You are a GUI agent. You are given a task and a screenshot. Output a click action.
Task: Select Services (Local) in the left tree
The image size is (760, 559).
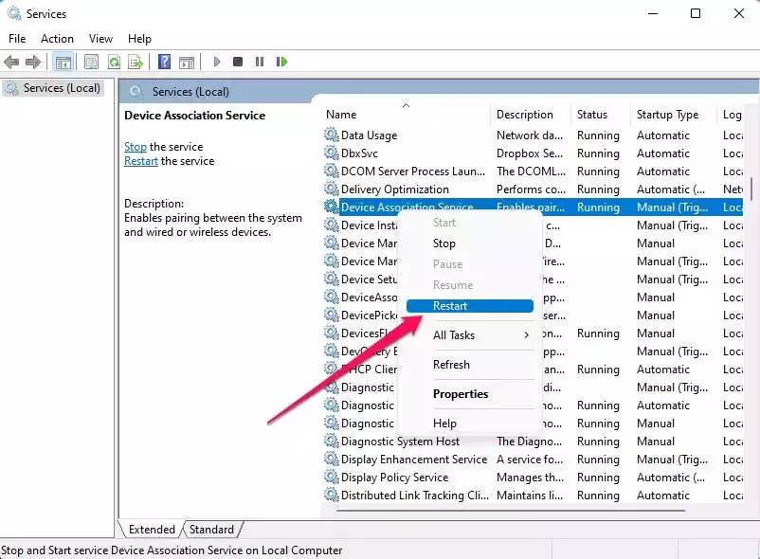coord(62,88)
